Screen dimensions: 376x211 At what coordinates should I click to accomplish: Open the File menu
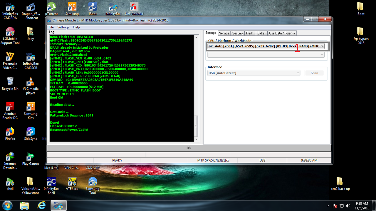pyautogui.click(x=51, y=27)
